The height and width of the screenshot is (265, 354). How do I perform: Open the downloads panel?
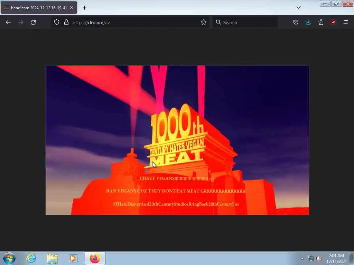point(308,22)
